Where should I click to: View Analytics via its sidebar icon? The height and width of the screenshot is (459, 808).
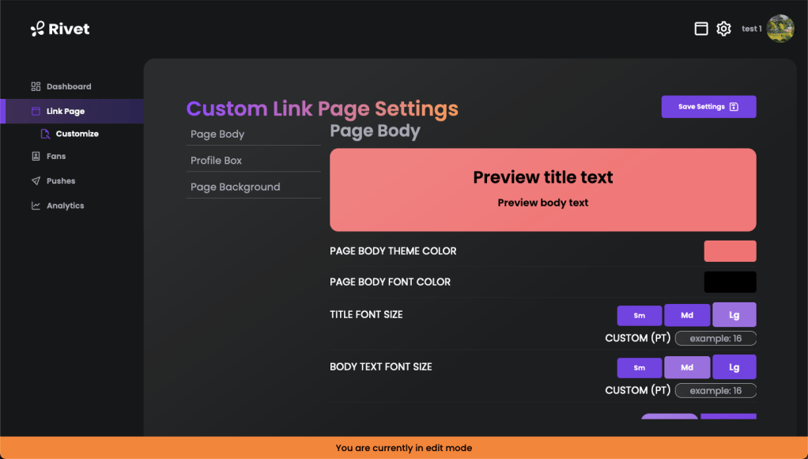click(x=36, y=205)
